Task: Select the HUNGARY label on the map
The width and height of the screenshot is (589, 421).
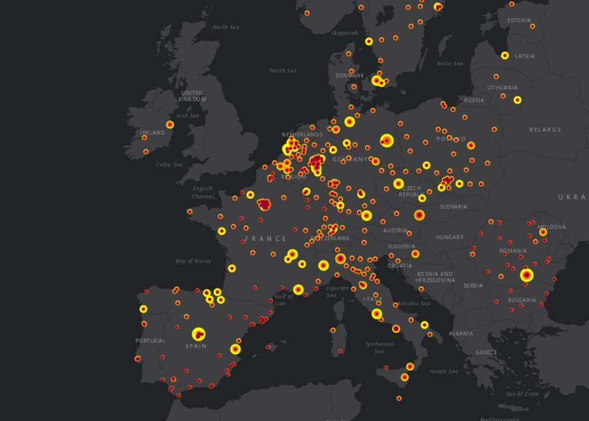Action: [x=449, y=237]
